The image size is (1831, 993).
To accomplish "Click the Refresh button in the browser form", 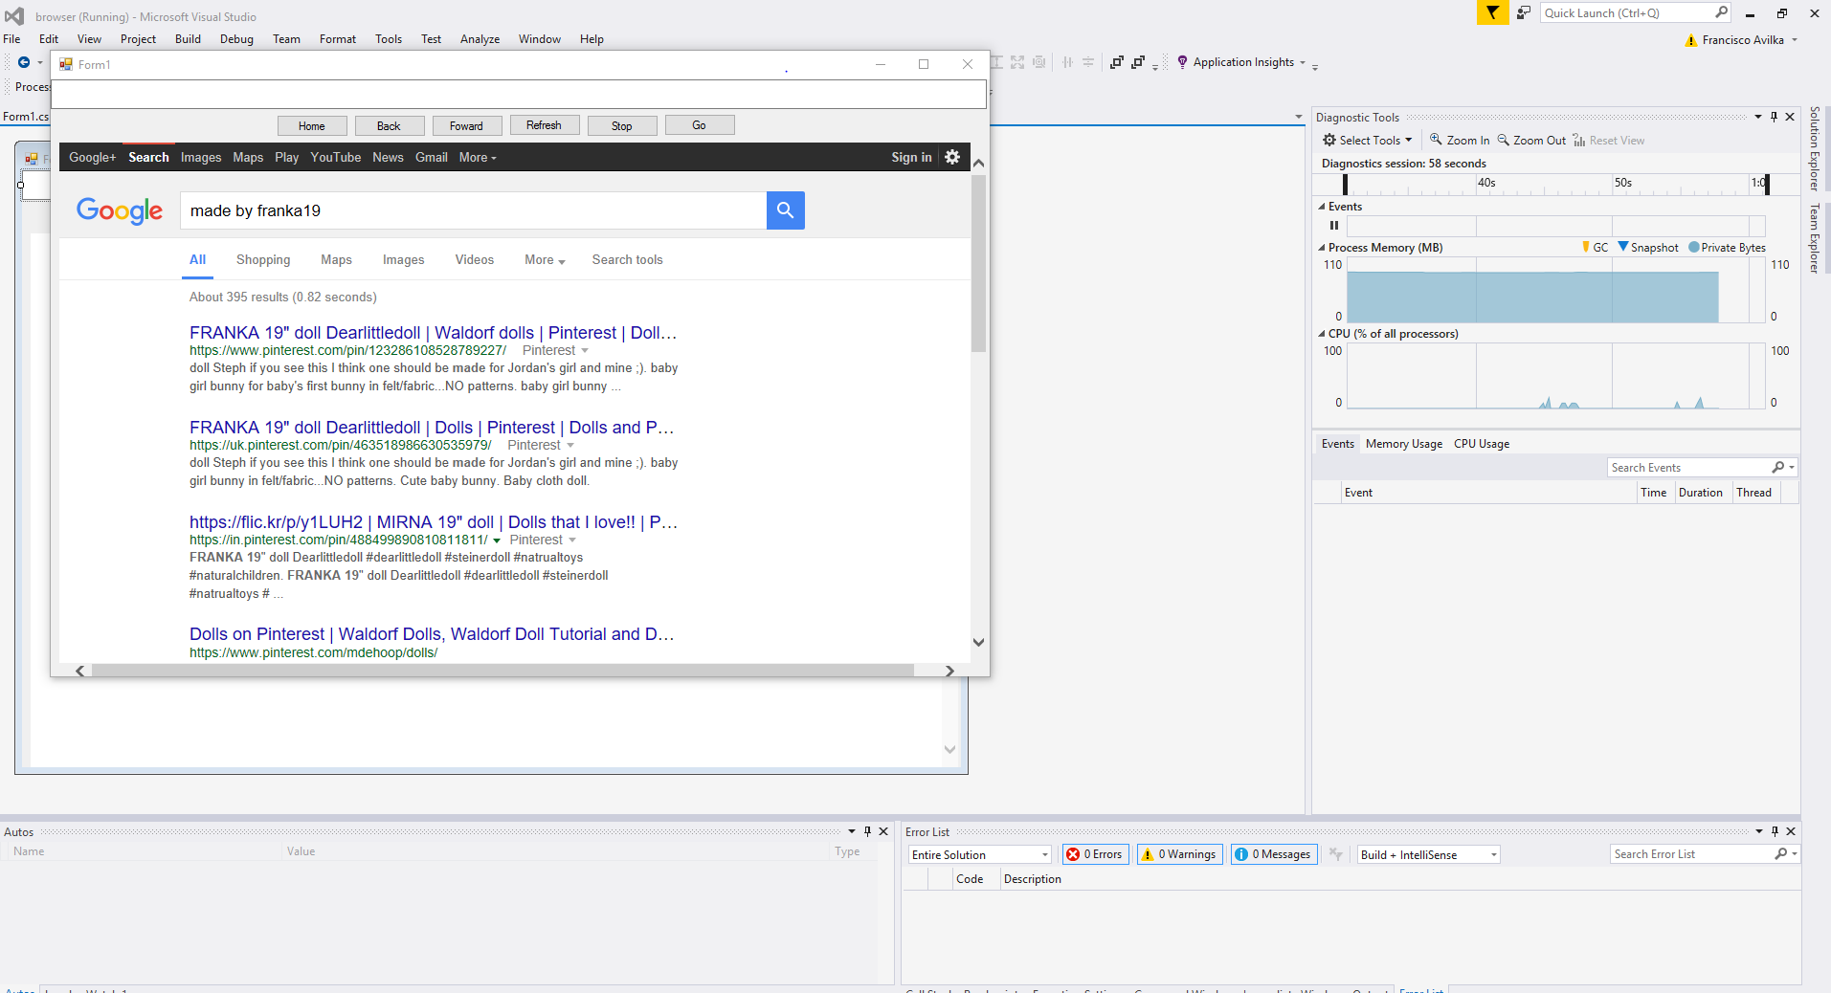I will (x=544, y=124).
